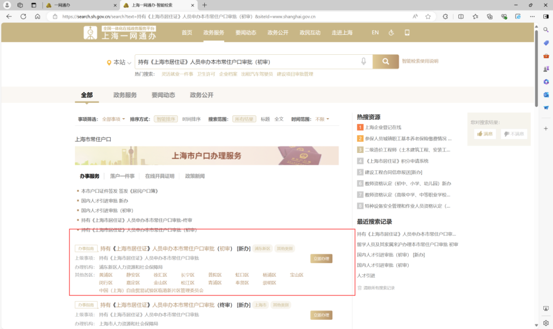Open the accessibility mode icon in header
This screenshot has height=329, width=553.
tap(391, 33)
